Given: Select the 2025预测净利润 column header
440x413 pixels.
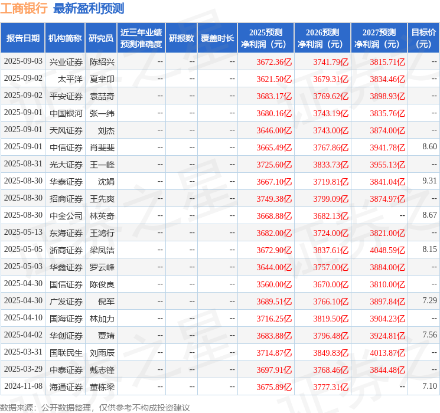Looking at the screenshot, I should pyautogui.click(x=266, y=38).
